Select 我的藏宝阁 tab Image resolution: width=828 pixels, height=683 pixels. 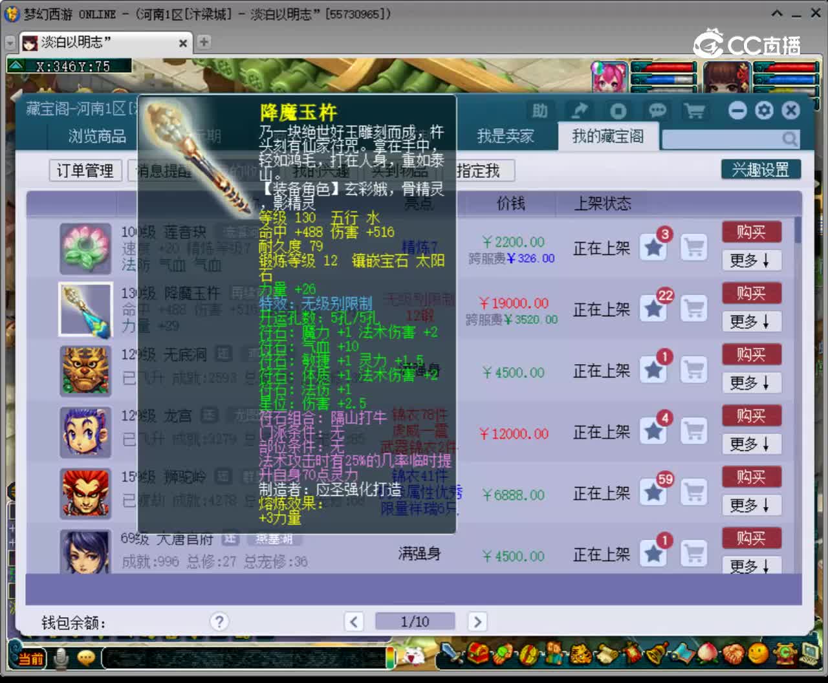click(x=607, y=136)
